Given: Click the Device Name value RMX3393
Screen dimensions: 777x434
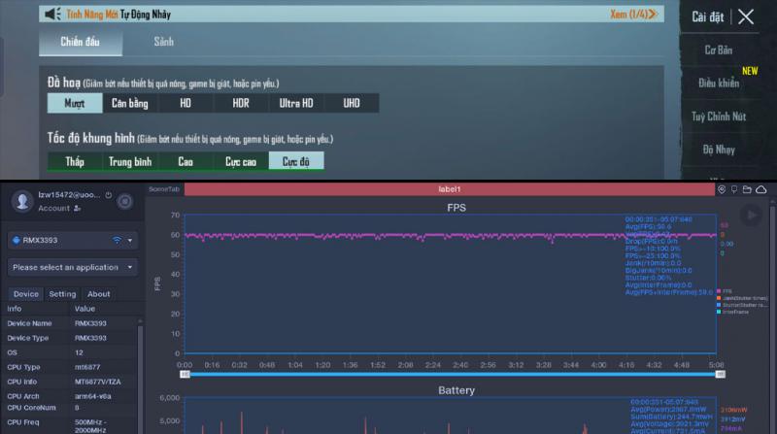Looking at the screenshot, I should tap(90, 323).
